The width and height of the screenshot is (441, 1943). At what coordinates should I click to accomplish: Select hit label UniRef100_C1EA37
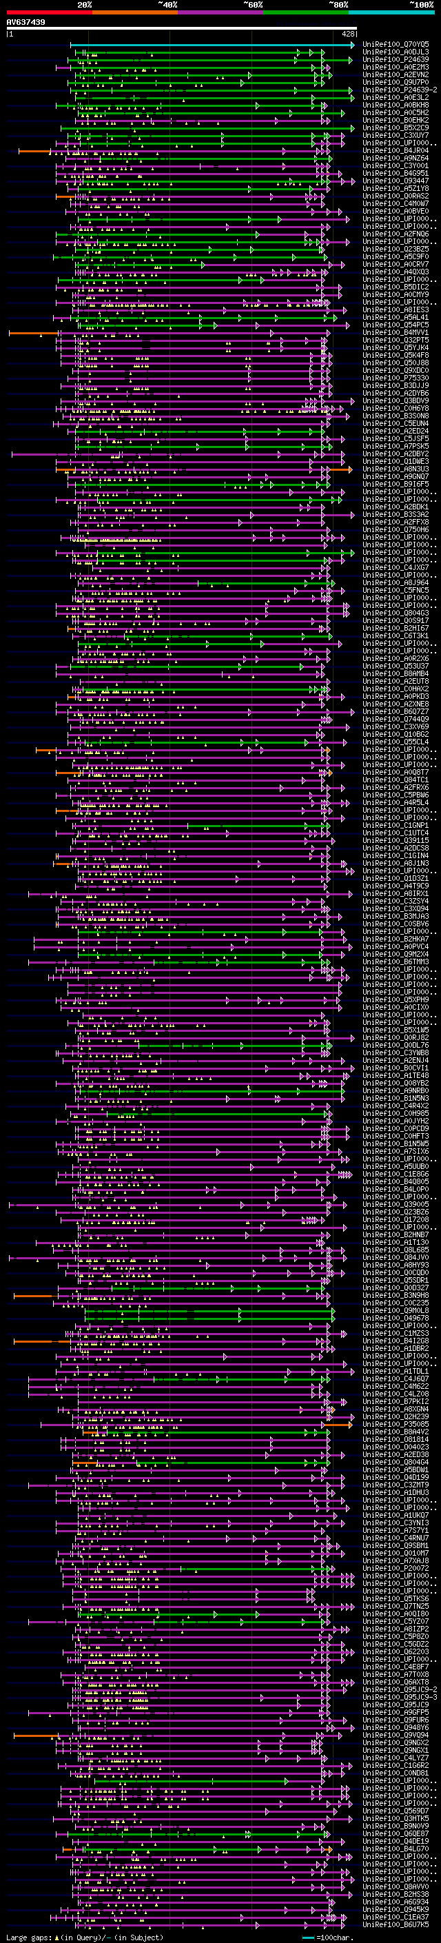(396, 1917)
